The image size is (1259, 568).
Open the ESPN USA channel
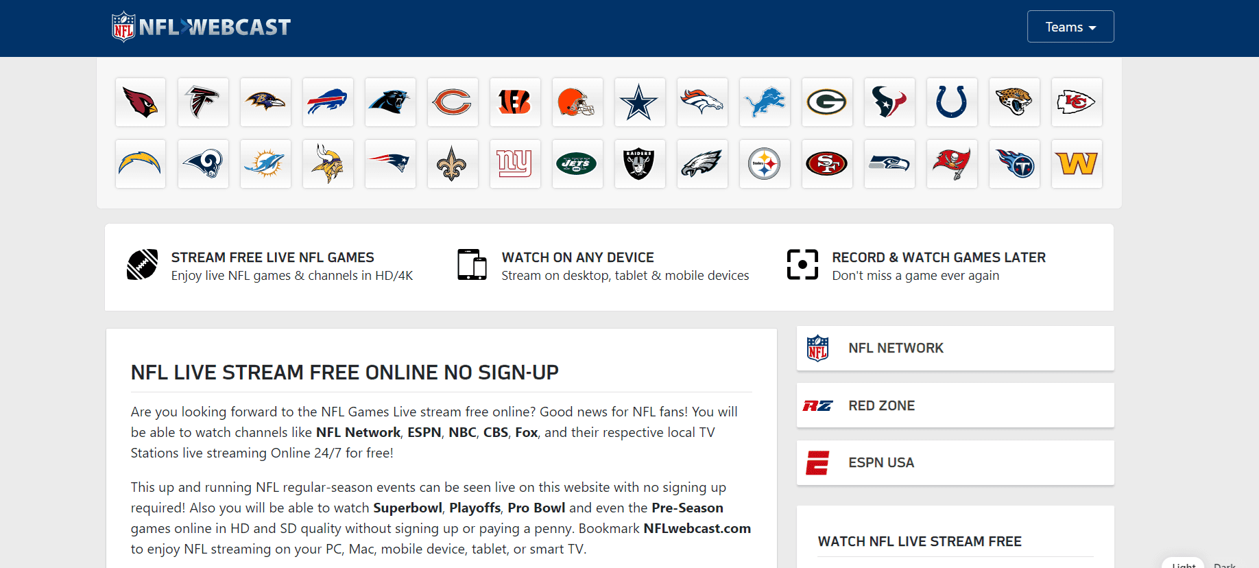955,462
